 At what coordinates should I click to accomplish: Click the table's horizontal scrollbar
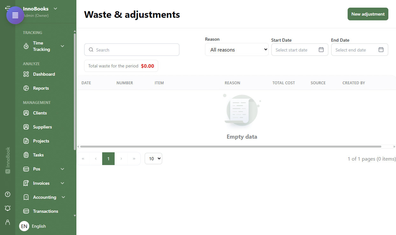coord(231,147)
